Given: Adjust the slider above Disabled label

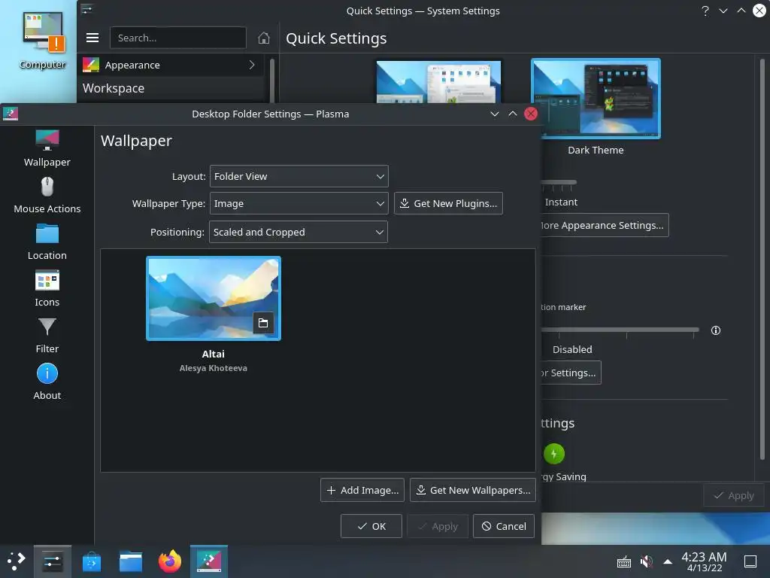Looking at the screenshot, I should coord(620,330).
